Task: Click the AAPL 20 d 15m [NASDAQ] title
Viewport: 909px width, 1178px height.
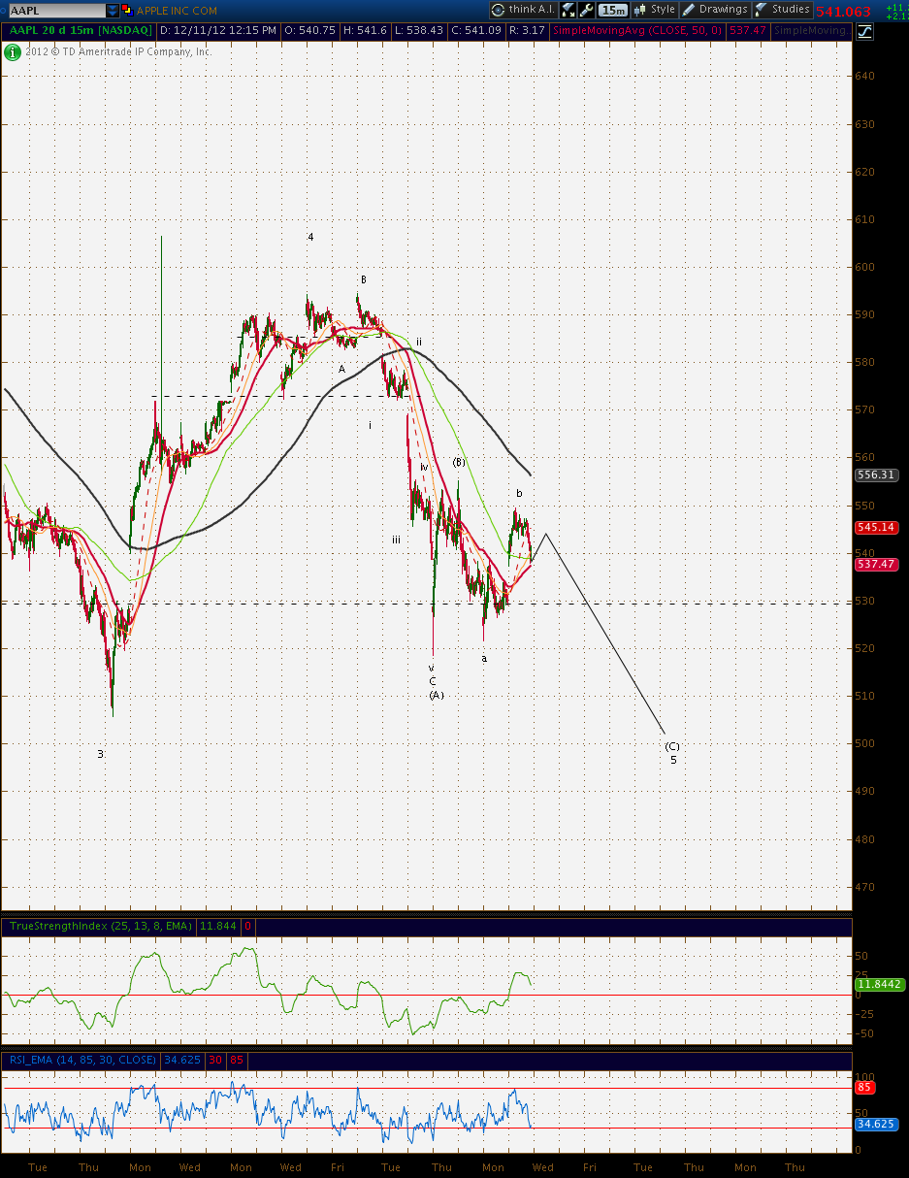Action: [x=80, y=31]
